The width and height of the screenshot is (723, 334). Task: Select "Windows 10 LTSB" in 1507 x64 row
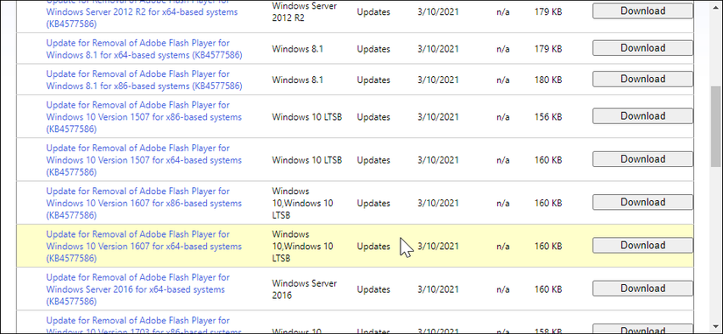[x=307, y=161]
